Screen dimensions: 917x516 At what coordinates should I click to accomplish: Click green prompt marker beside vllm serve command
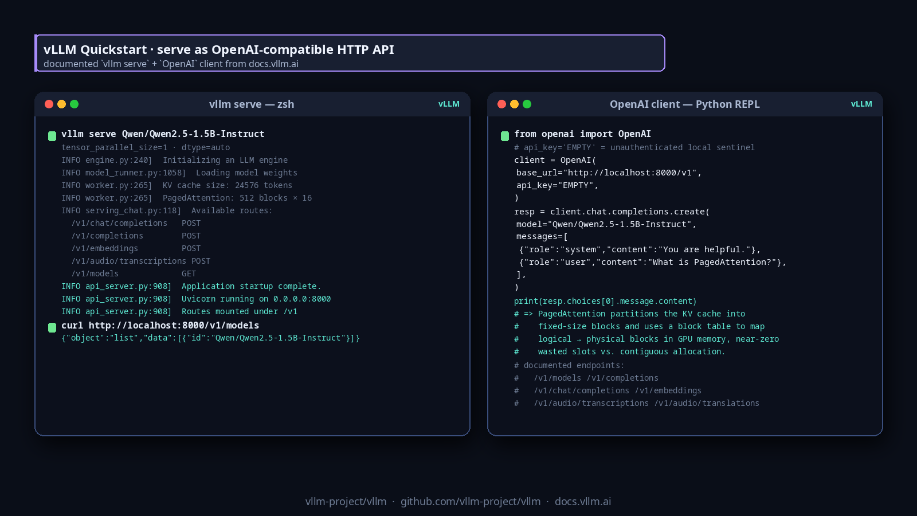click(52, 136)
